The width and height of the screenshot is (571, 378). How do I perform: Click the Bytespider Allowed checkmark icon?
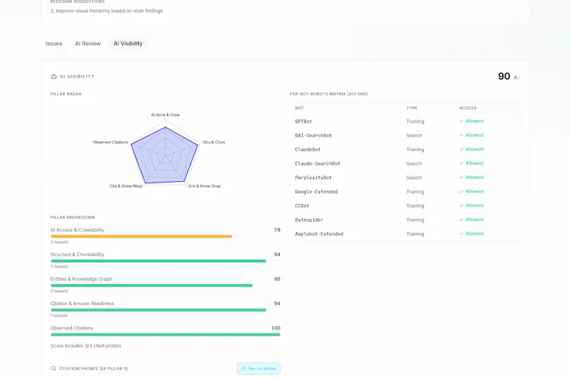(461, 220)
